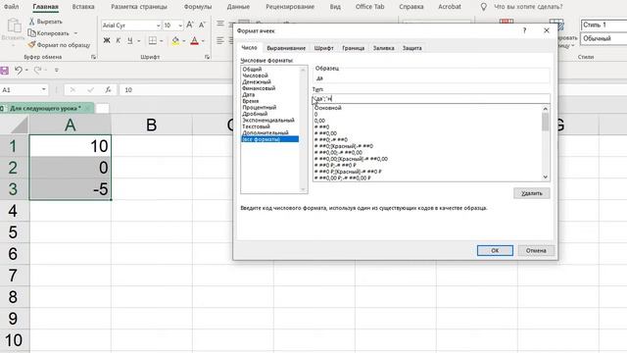The height and width of the screenshot is (353, 627).
Task: Expand the fill color palette arrow
Action: coord(184,41)
